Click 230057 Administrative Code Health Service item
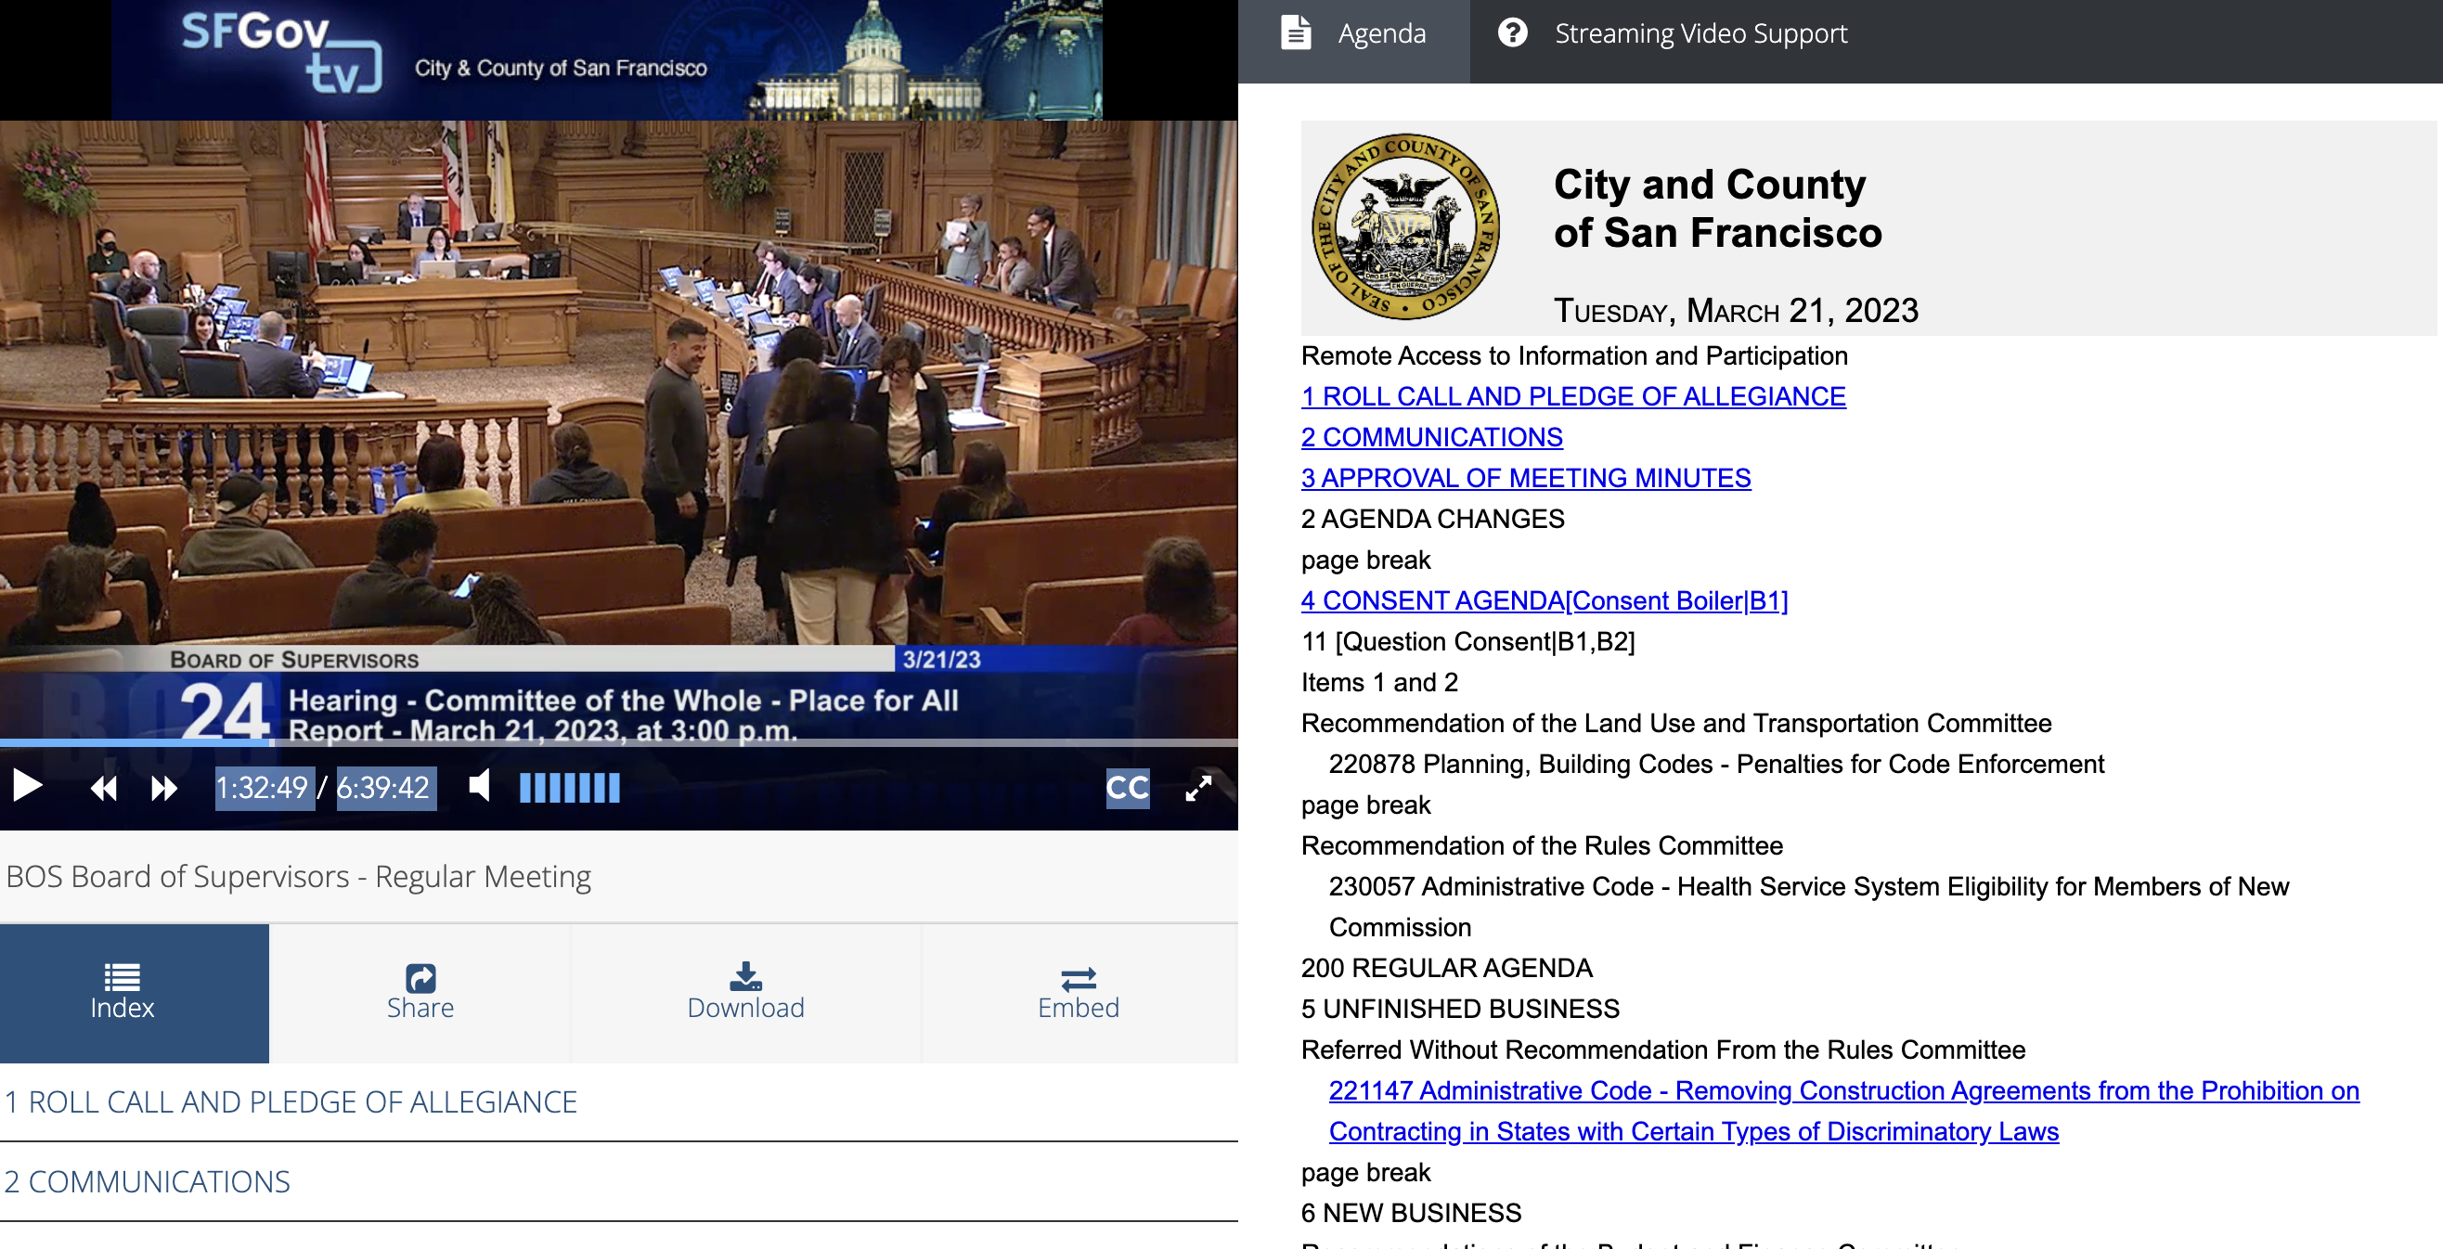2443x1249 pixels. 1808,907
